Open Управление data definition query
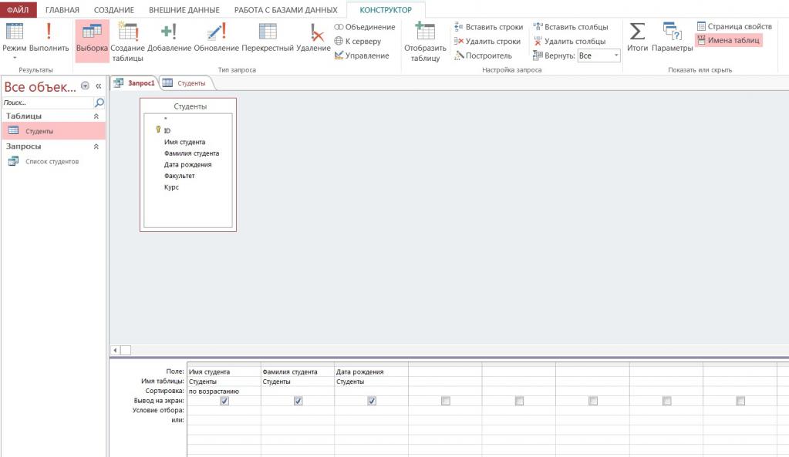Screen dimensions: 789x457 point(362,55)
